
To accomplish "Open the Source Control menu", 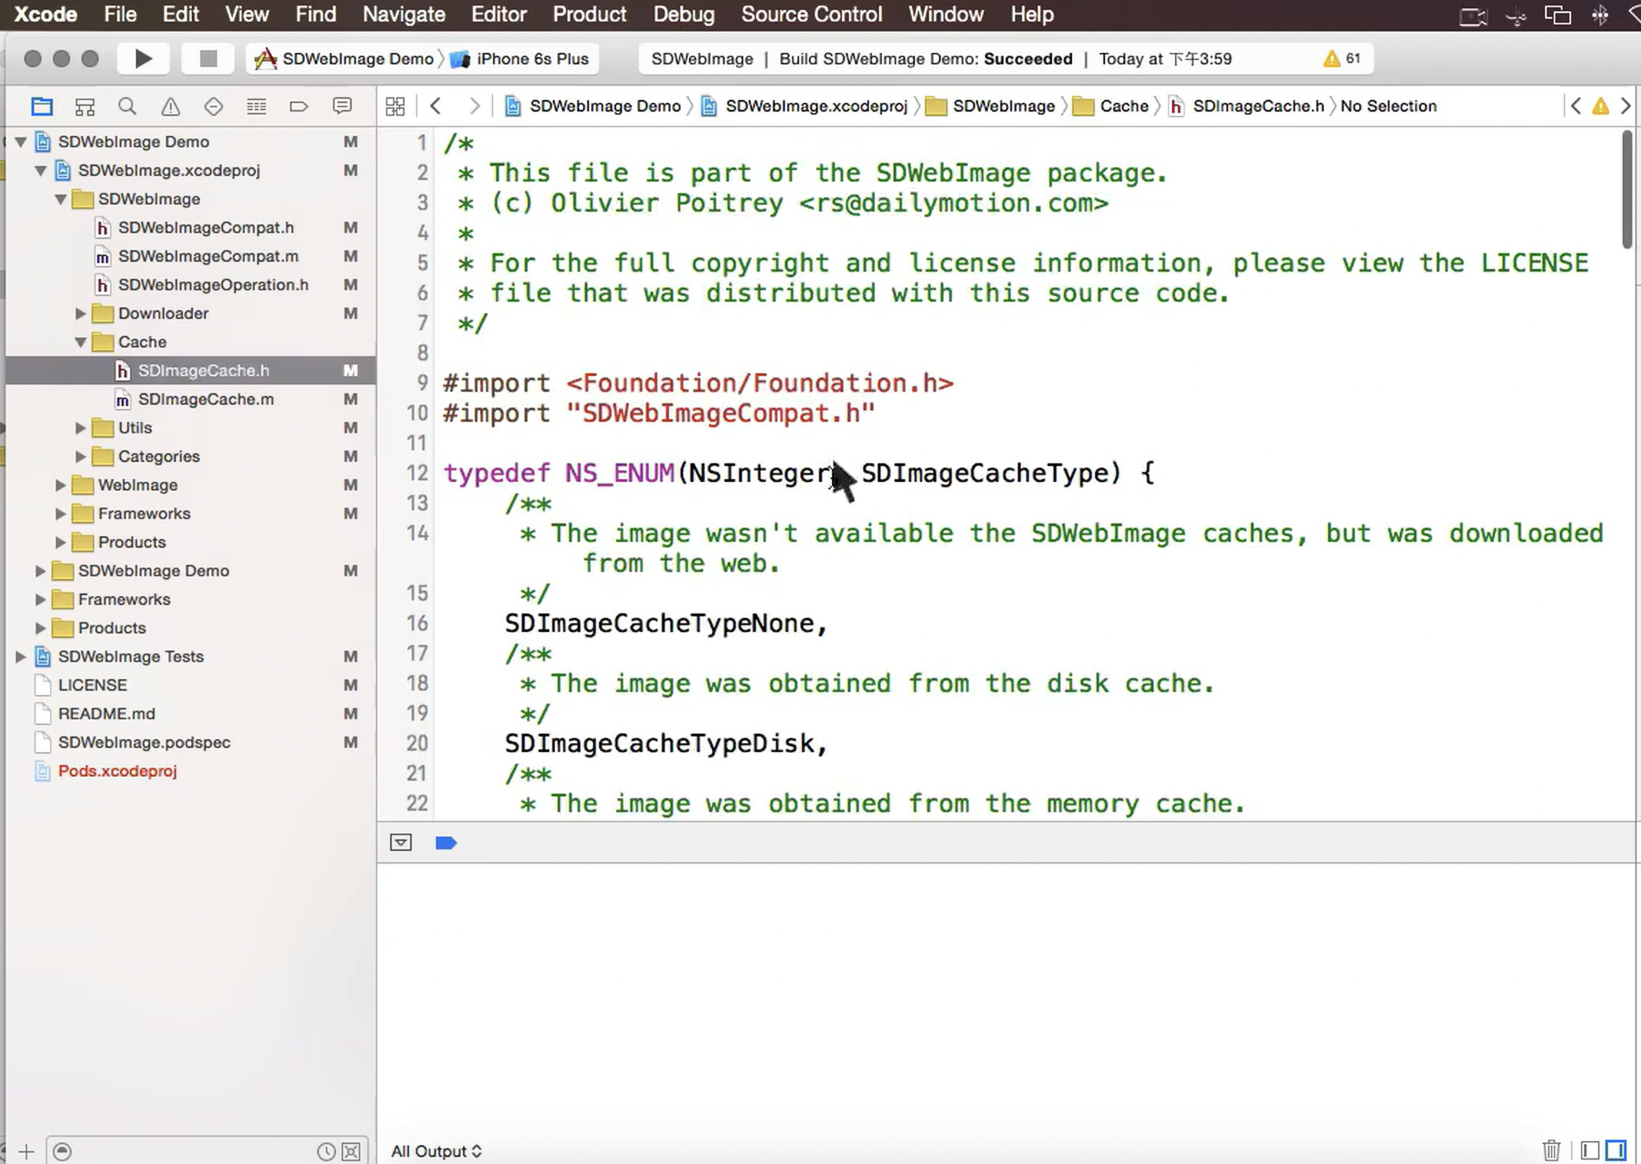I will 810,14.
